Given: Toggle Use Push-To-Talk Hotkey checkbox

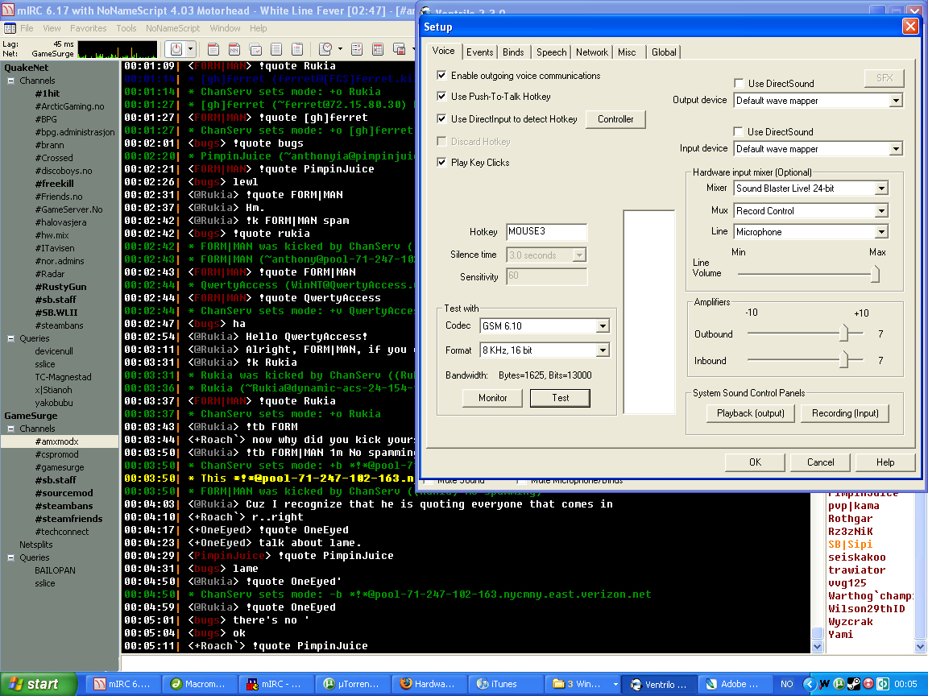Looking at the screenshot, I should tap(441, 96).
